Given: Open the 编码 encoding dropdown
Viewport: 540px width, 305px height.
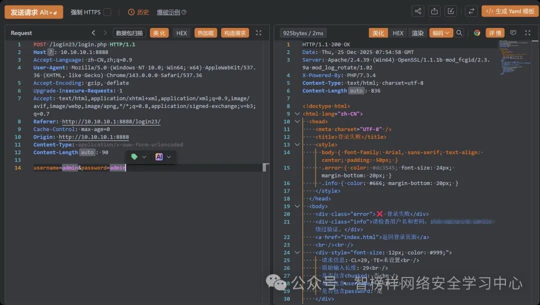Looking at the screenshot, I should (x=441, y=33).
